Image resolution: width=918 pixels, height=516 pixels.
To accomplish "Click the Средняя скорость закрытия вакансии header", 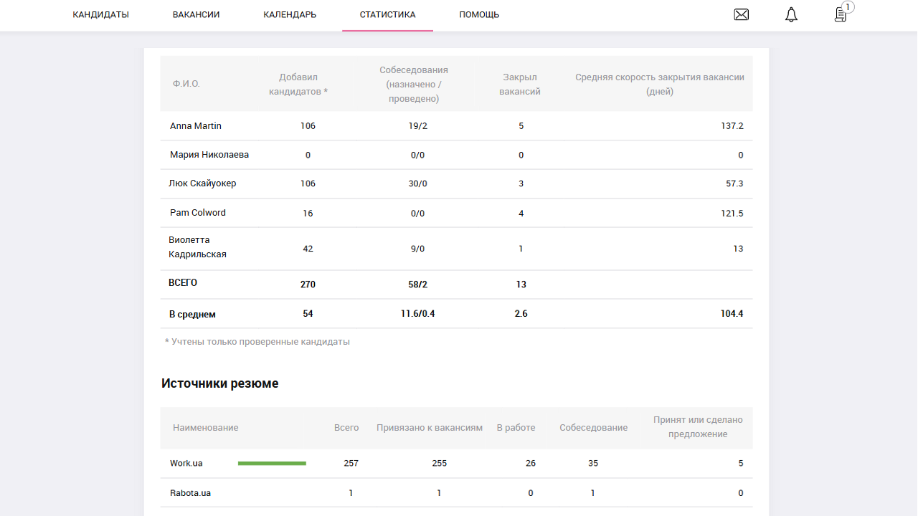I will [x=659, y=84].
